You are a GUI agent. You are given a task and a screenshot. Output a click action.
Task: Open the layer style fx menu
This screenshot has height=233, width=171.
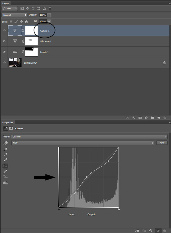click(134, 118)
